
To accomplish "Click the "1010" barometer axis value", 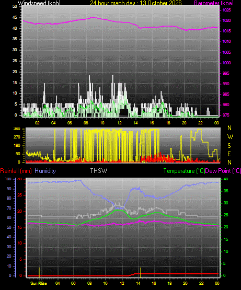I will click(226, 42).
